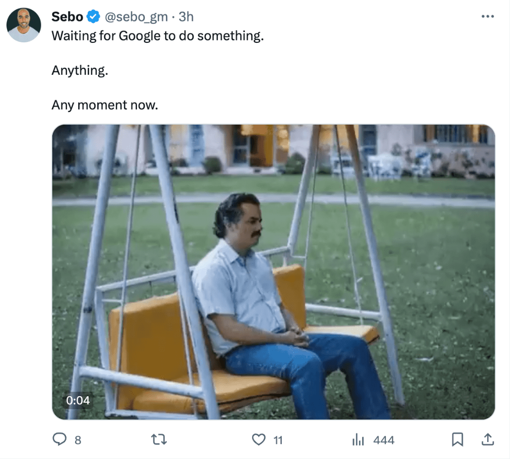Click the 0:04 video duration badge
The image size is (510, 459).
click(x=78, y=400)
